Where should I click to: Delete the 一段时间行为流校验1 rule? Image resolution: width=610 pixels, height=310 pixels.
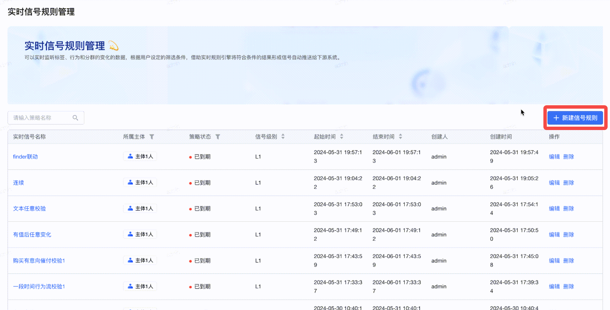(569, 287)
